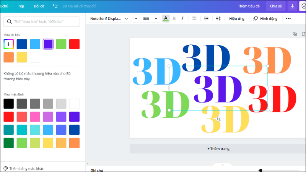Click the color search input field

(x=42, y=21)
